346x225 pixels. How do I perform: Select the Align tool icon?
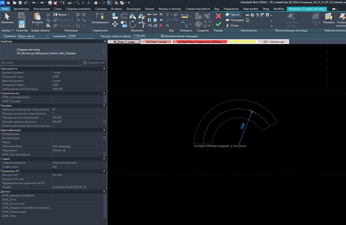[x=115, y=16]
